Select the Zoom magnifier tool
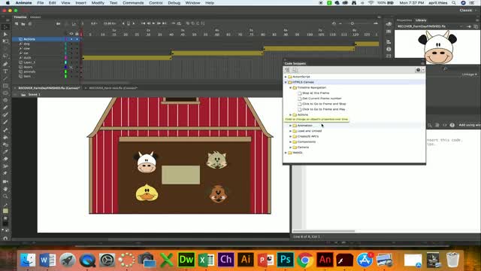The image size is (481, 271). [5, 196]
